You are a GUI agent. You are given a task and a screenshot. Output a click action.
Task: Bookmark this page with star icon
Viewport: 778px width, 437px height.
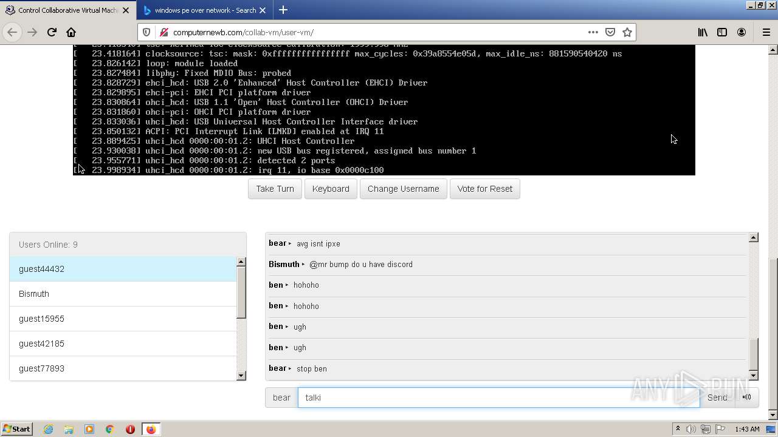(627, 32)
